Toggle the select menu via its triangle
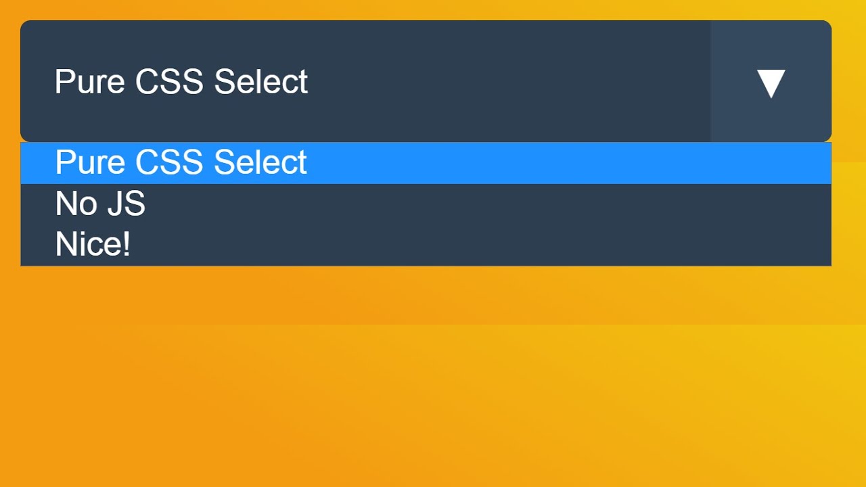Image resolution: width=866 pixels, height=487 pixels. pyautogui.click(x=771, y=83)
